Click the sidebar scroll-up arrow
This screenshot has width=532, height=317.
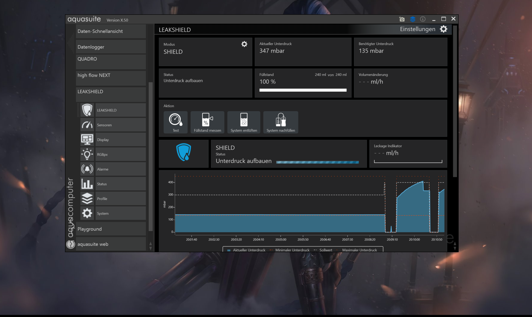pos(151,244)
